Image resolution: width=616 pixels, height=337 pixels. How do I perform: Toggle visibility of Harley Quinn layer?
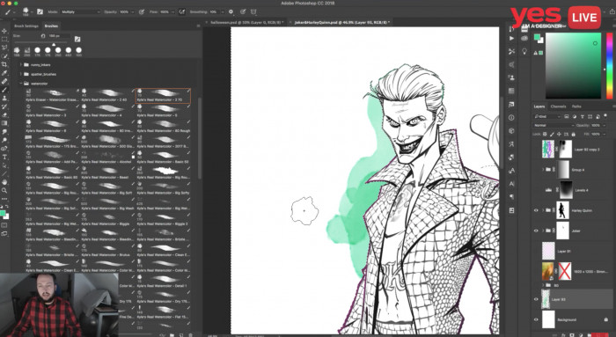pyautogui.click(x=536, y=210)
